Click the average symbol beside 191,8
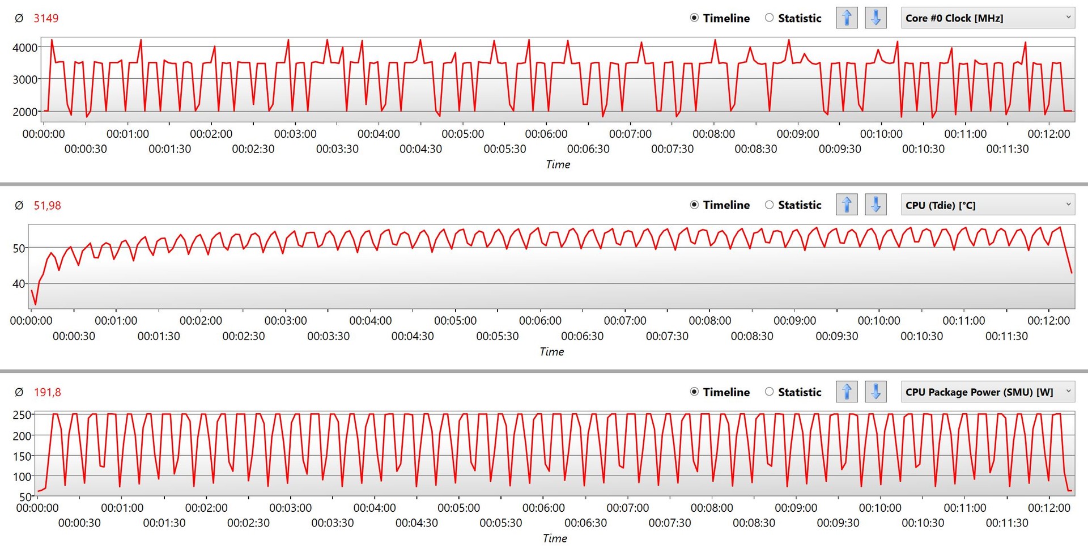1088x552 pixels. (19, 392)
